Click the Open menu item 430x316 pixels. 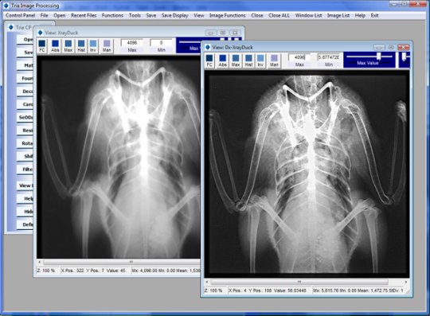[60, 15]
